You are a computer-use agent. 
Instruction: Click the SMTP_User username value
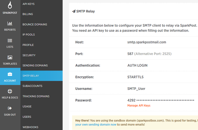pyautogui.click(x=136, y=89)
